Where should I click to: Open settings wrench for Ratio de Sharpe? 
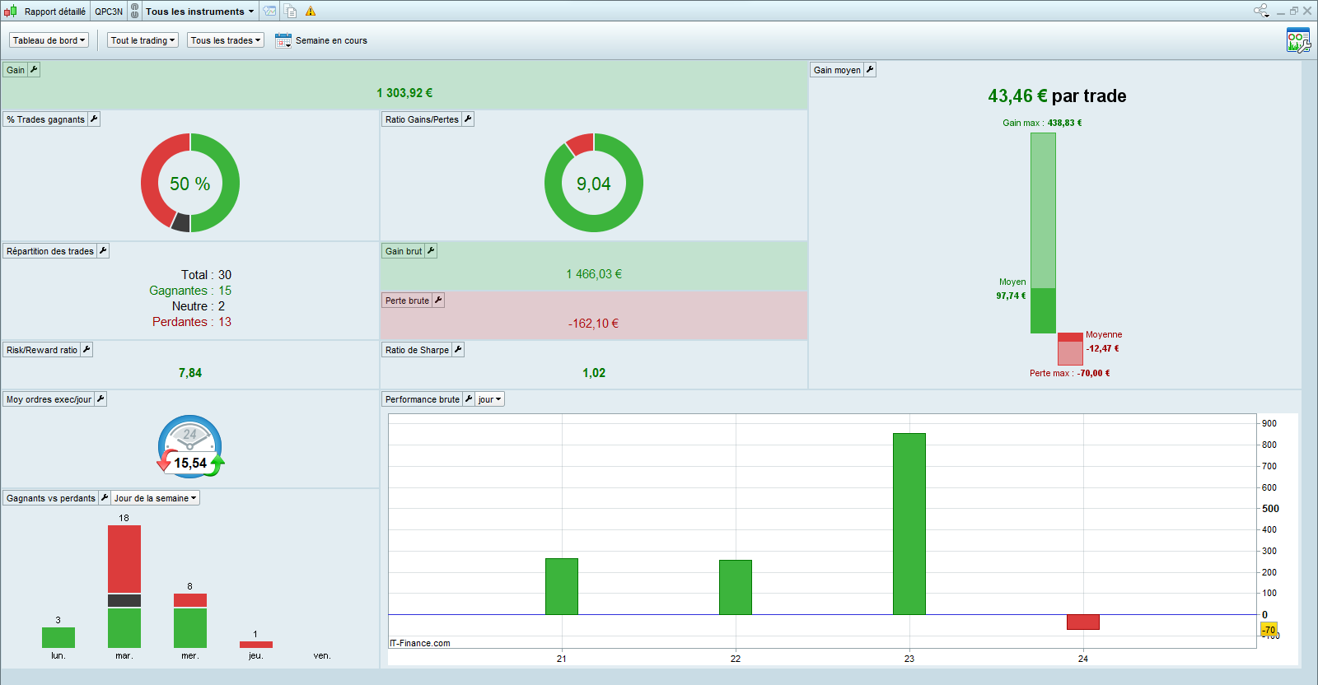pyautogui.click(x=459, y=350)
